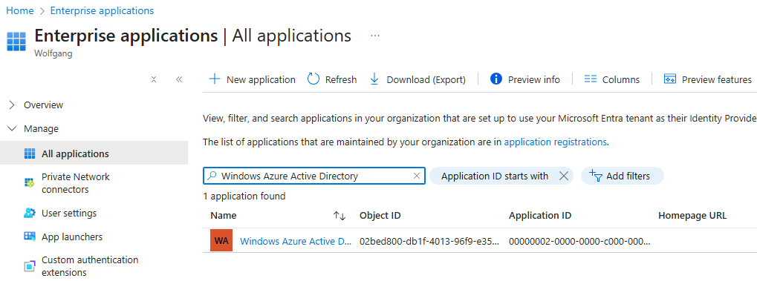Image resolution: width=757 pixels, height=281 pixels.
Task: Follow the application registrations link
Action: (555, 142)
